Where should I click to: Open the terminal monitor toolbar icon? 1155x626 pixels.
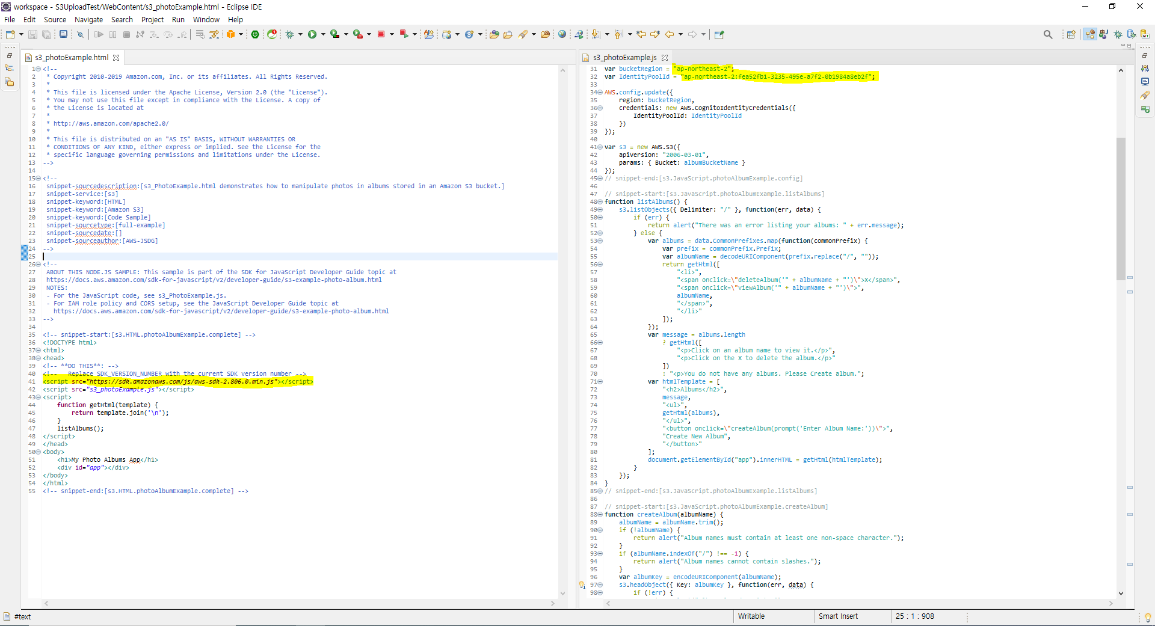63,34
